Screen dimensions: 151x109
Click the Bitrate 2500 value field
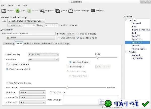tap(99, 67)
